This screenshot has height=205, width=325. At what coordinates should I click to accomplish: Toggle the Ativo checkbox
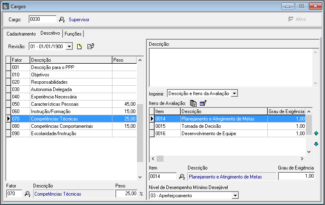291,19
